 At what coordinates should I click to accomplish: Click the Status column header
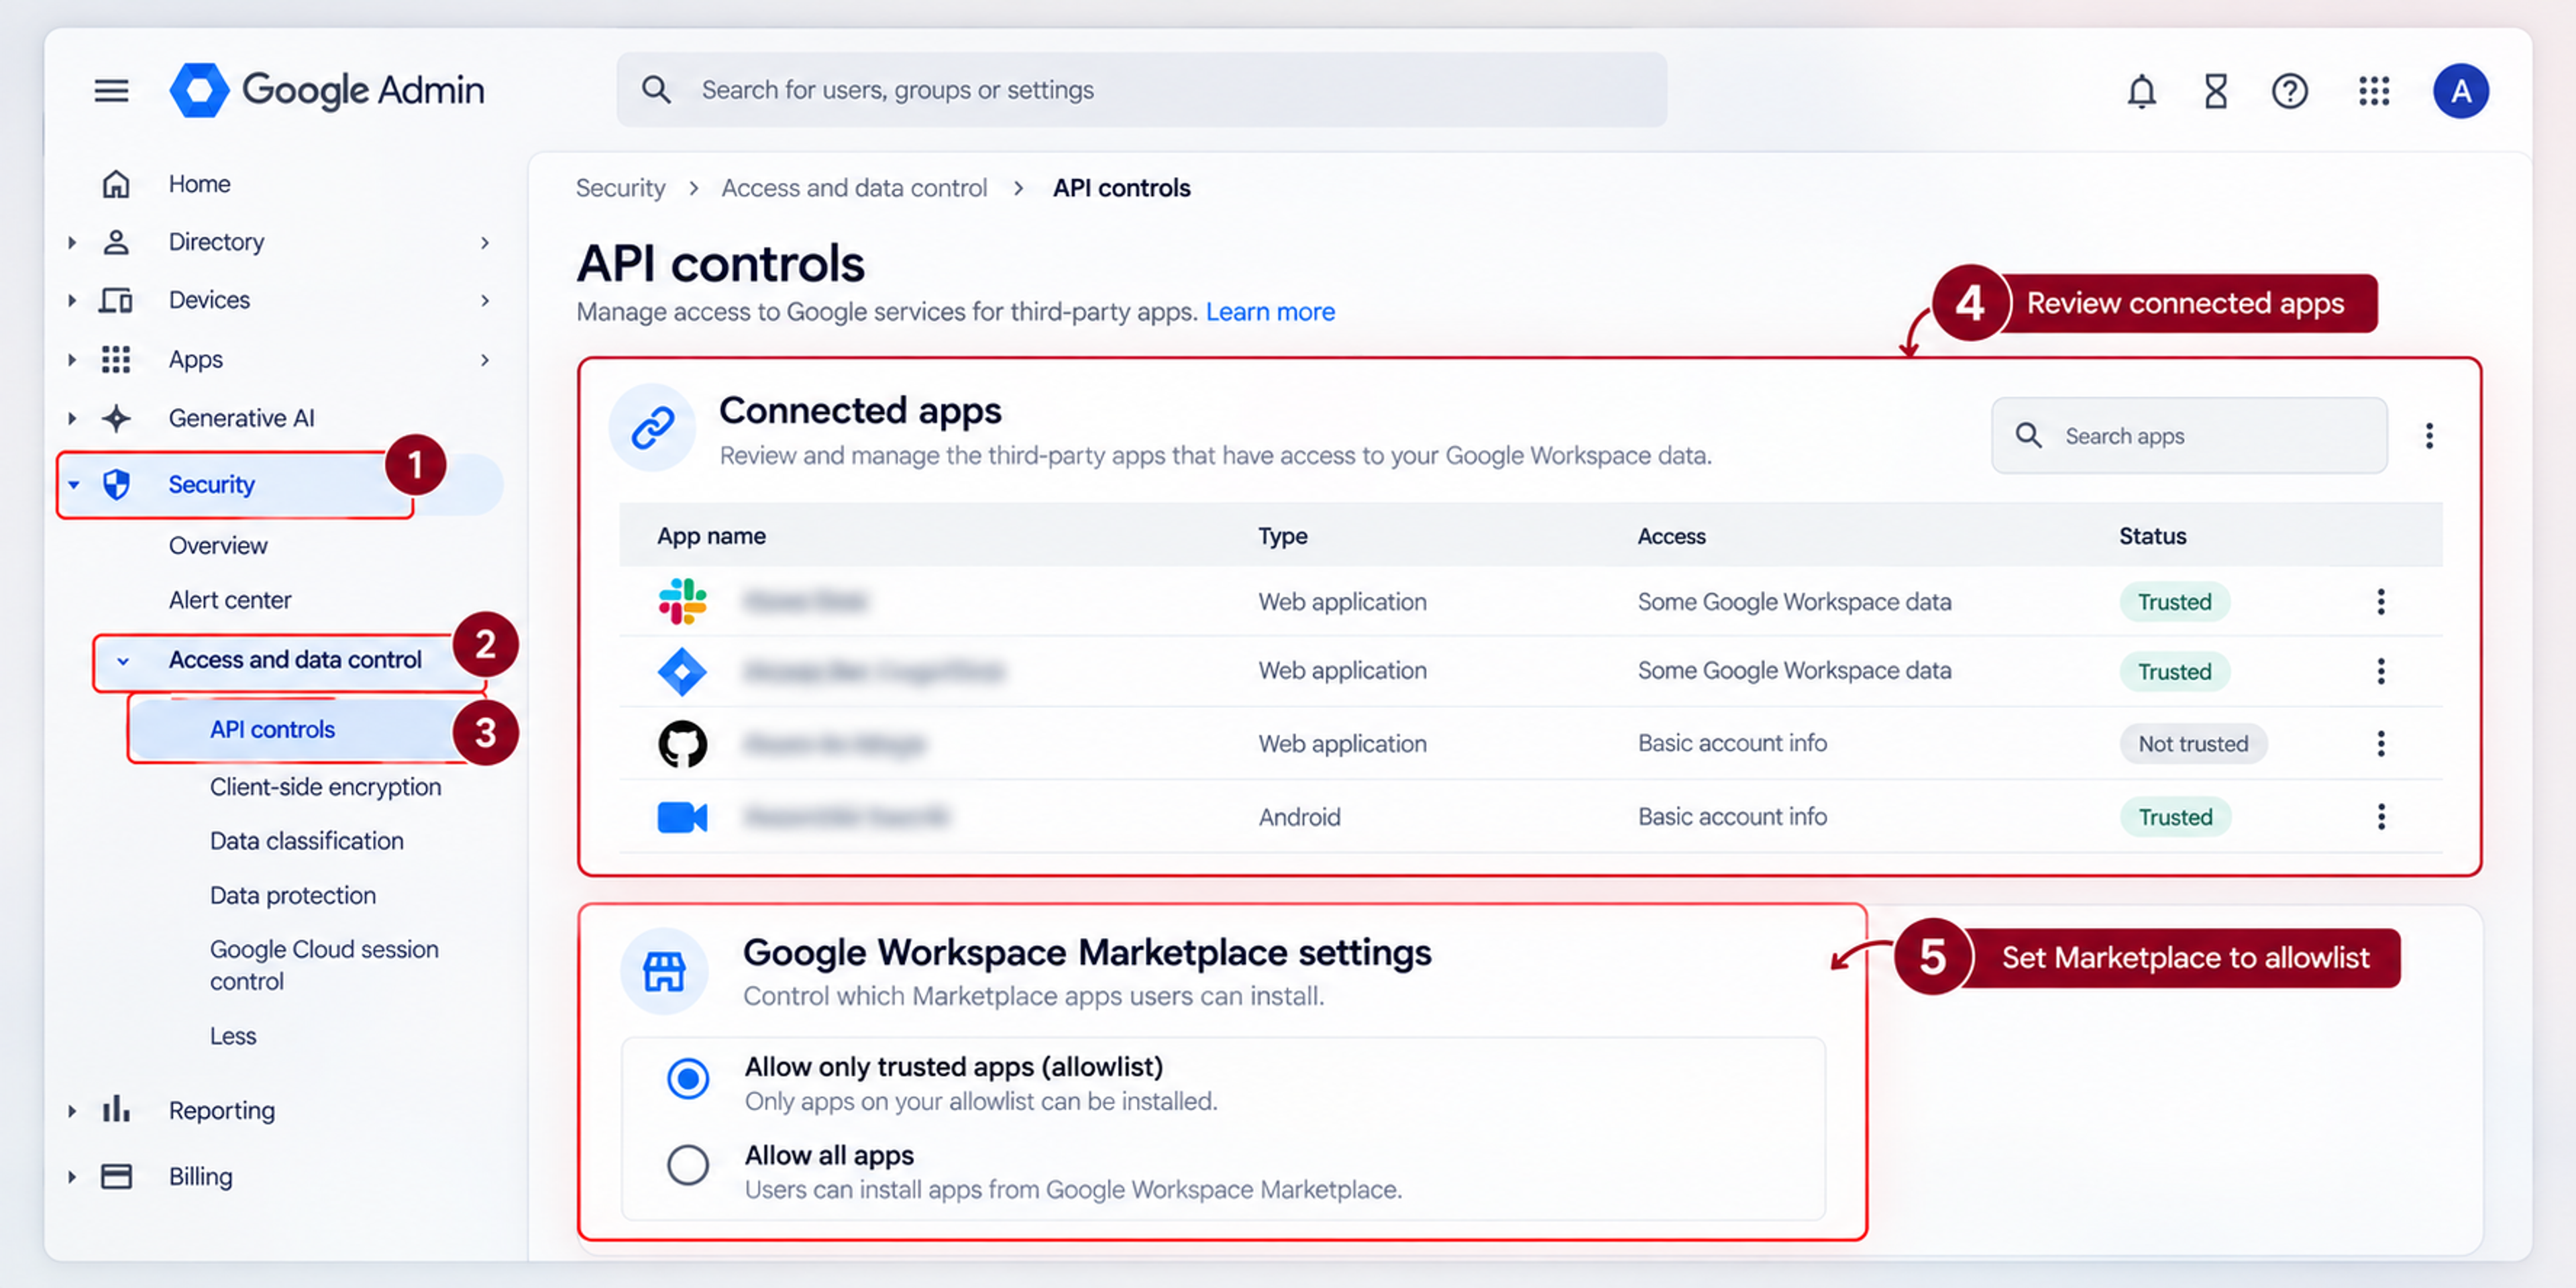[2152, 536]
